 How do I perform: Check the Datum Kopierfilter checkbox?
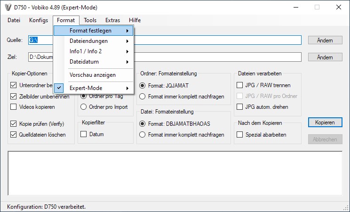pos(84,134)
